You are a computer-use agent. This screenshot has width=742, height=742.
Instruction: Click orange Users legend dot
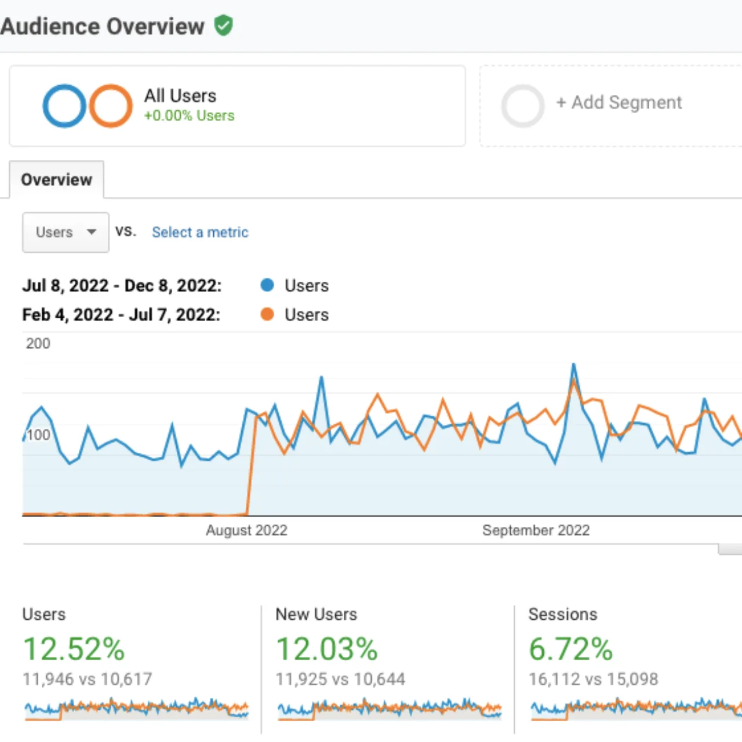(267, 314)
